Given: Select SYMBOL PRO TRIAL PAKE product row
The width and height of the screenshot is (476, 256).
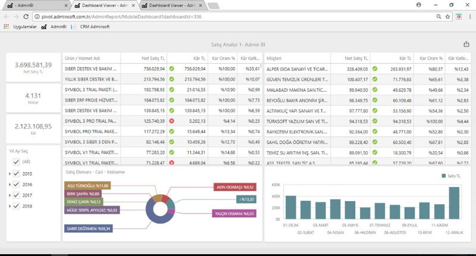Looking at the screenshot, I should pyautogui.click(x=162, y=132).
